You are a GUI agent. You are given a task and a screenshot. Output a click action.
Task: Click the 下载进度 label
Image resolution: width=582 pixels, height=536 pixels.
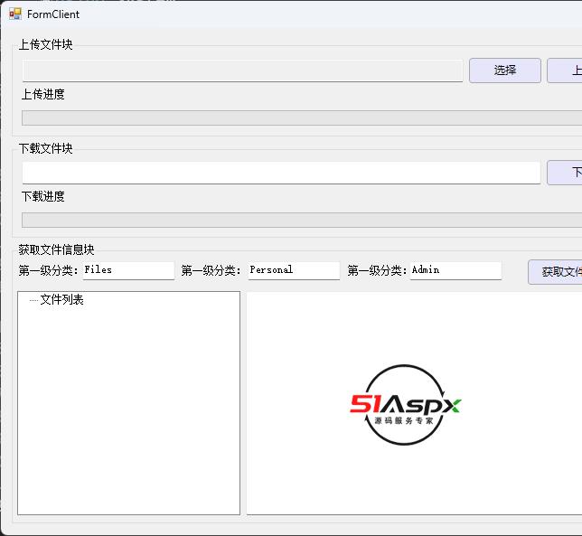[x=43, y=196]
